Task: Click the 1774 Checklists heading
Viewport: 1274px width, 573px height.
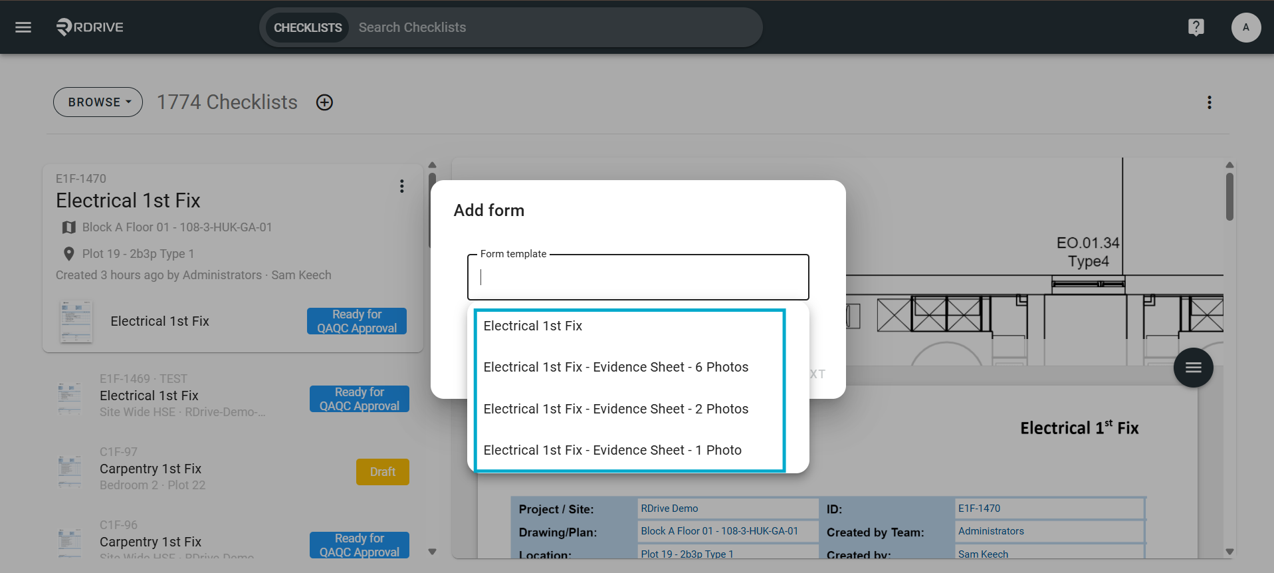Action: [x=227, y=102]
